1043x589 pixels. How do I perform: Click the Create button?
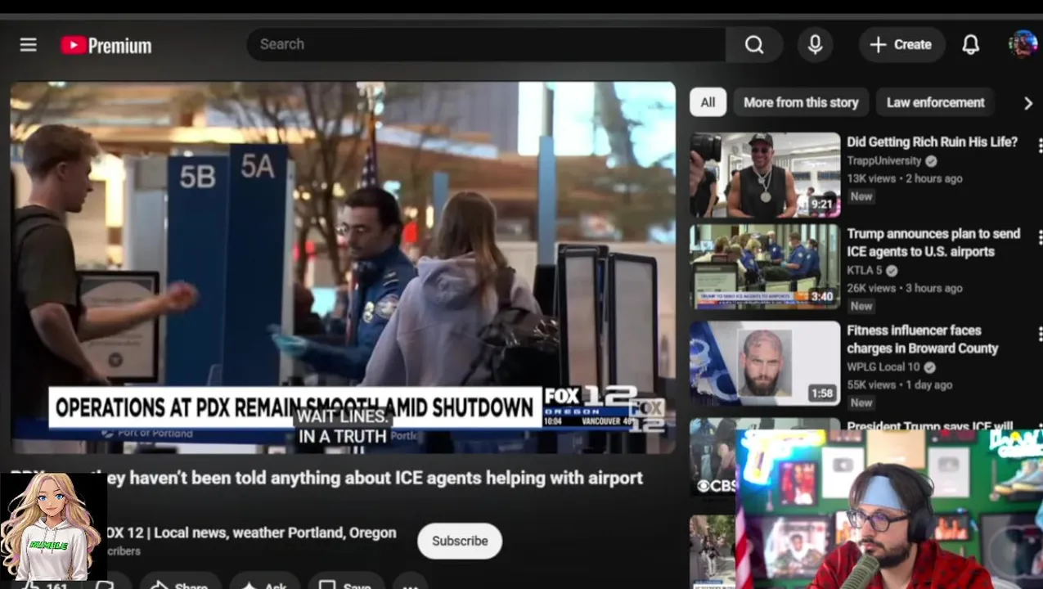901,45
